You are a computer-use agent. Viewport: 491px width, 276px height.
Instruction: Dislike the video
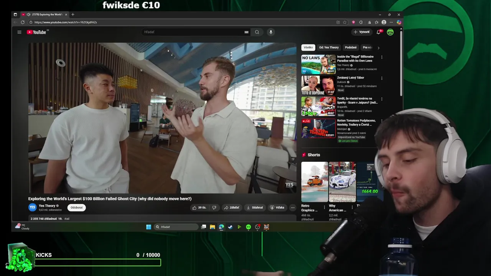[x=214, y=207]
